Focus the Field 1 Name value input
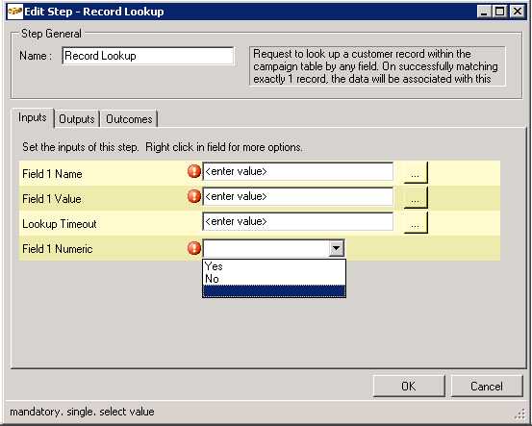This screenshot has width=532, height=426. (x=298, y=171)
